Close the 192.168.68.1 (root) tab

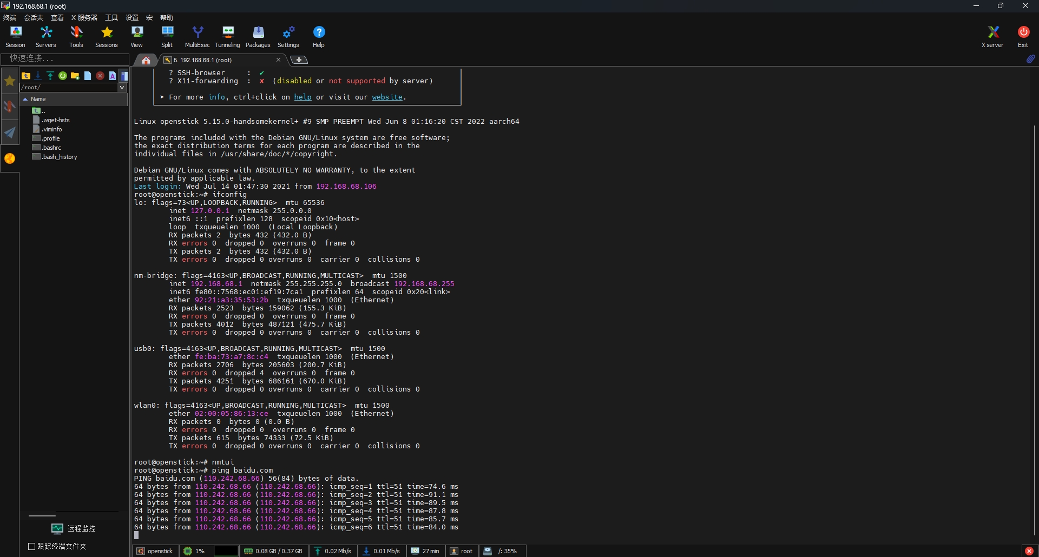[x=279, y=60]
